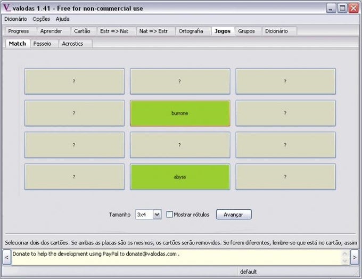This screenshot has height=279, width=362.
Task: Click the valodas V application icon
Action: click(7, 7)
